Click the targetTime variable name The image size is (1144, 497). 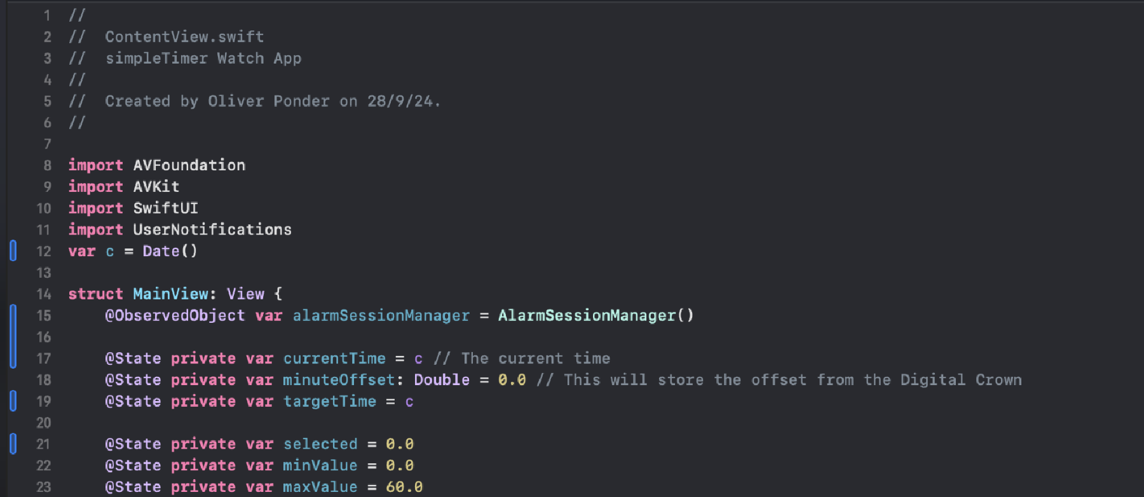tap(329, 402)
